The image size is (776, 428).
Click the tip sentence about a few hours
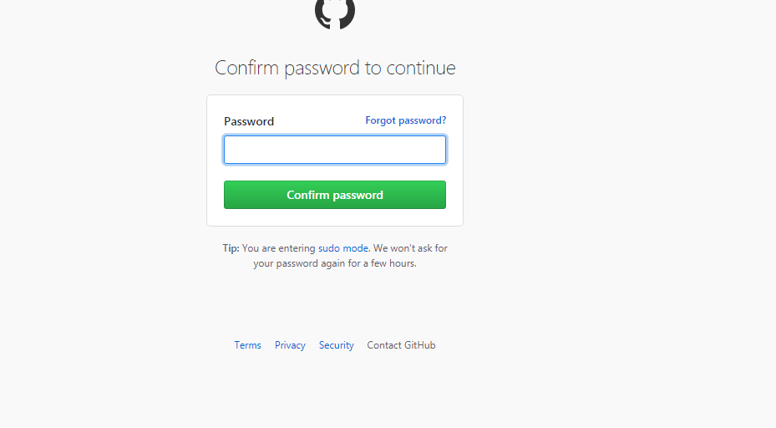(x=335, y=256)
